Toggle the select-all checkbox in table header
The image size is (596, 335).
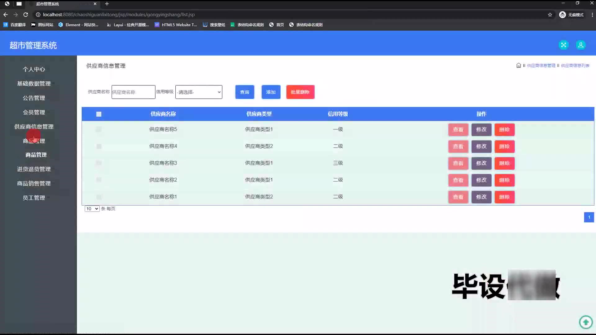coord(99,114)
